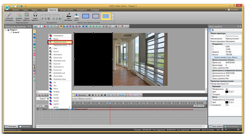Select the add image tool icon
The image size is (246, 134).
pos(34,71)
